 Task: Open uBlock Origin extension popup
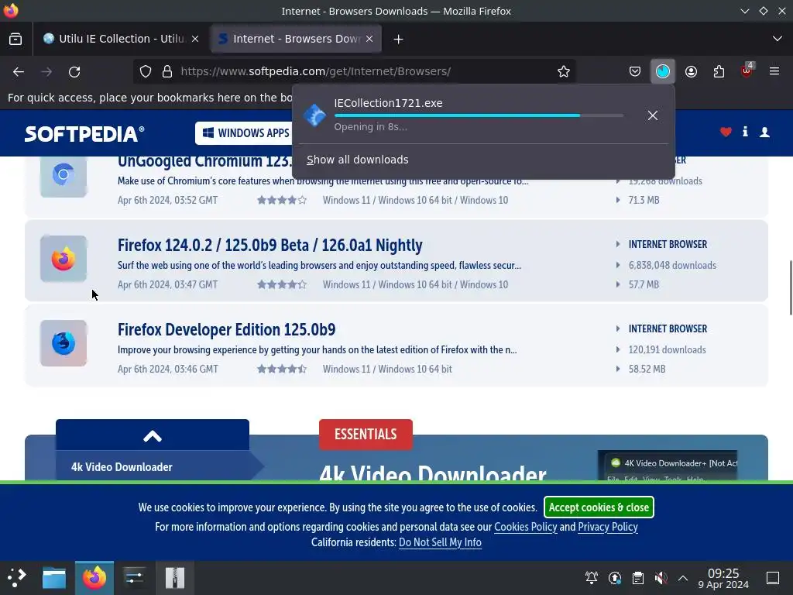[x=747, y=72]
